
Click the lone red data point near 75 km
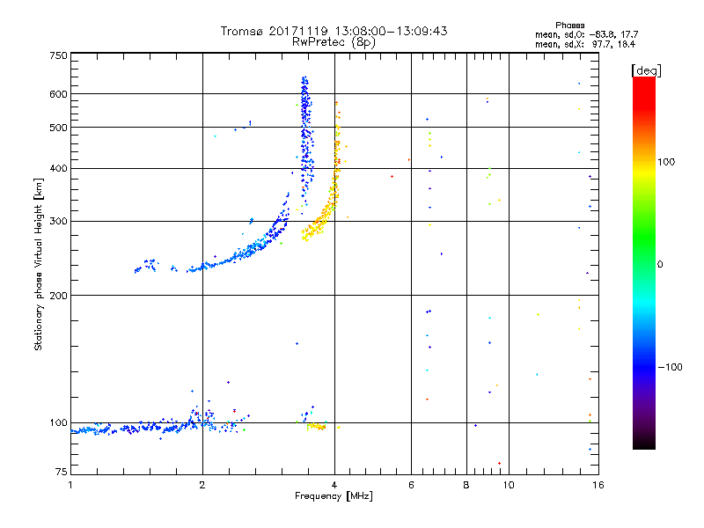[499, 464]
